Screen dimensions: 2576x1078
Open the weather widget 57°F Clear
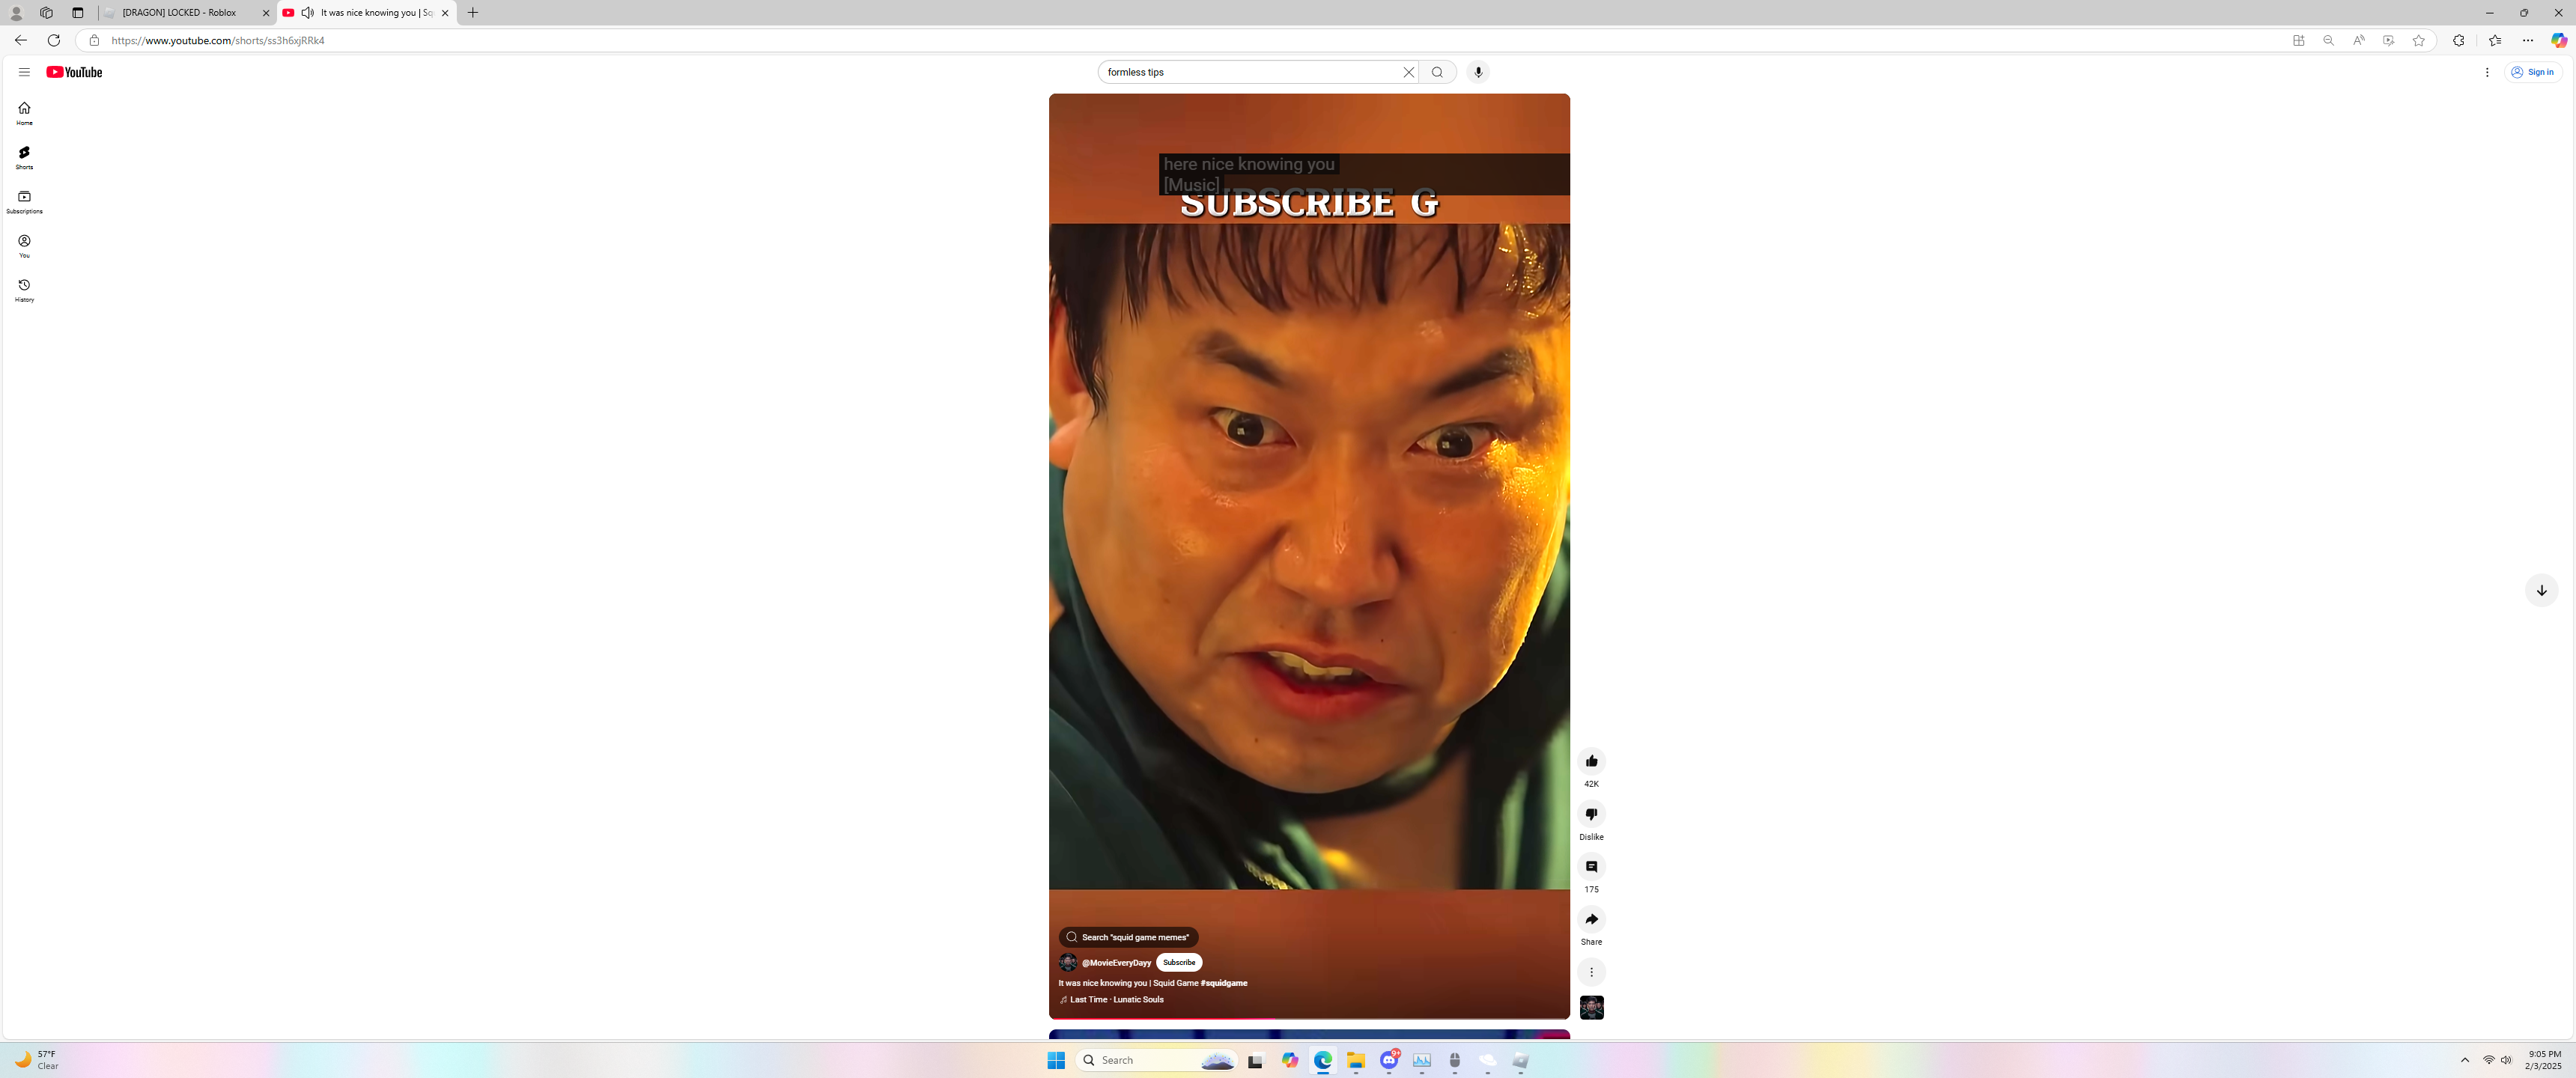[36, 1060]
